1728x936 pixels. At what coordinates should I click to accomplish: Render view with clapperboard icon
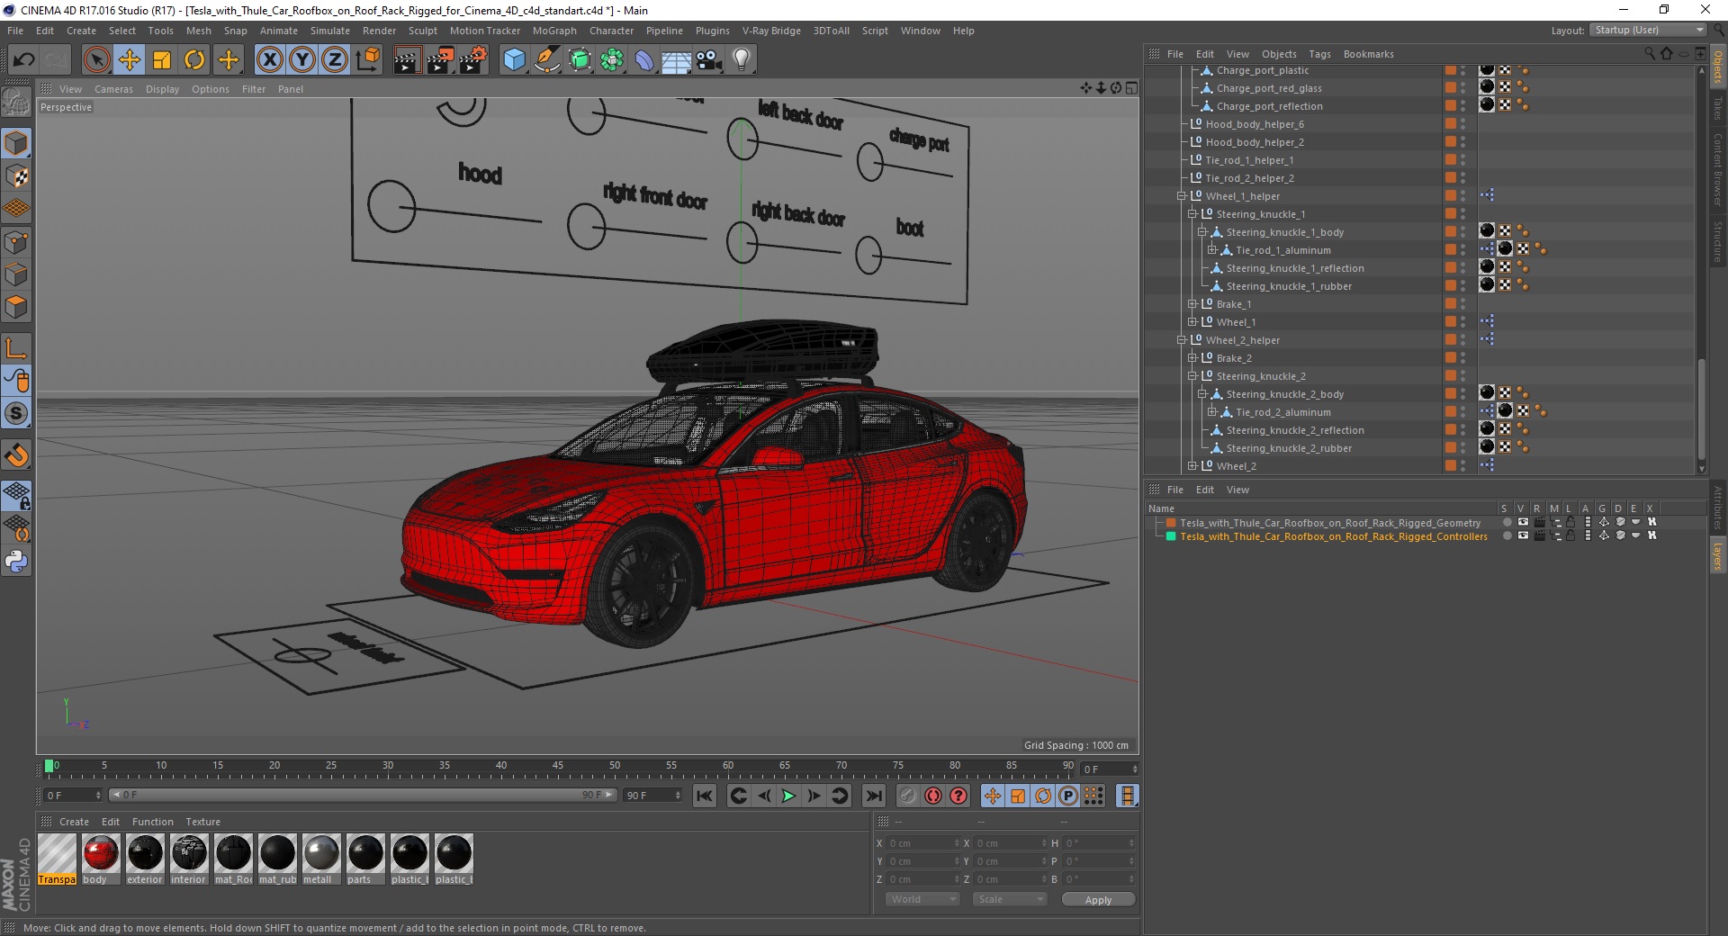coord(407,60)
